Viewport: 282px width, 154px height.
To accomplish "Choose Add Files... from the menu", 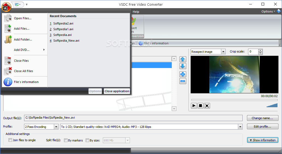I will (25, 29).
